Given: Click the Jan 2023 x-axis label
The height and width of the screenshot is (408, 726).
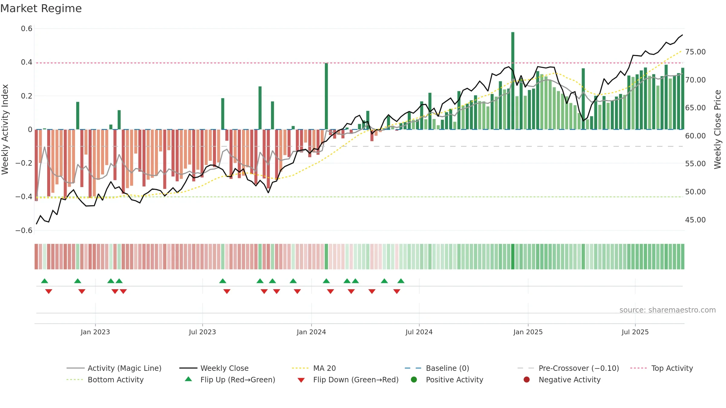Looking at the screenshot, I should coord(95,332).
